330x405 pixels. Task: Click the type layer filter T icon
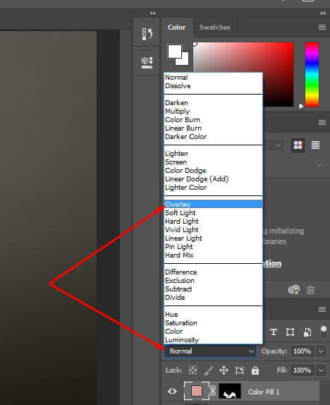click(274, 332)
